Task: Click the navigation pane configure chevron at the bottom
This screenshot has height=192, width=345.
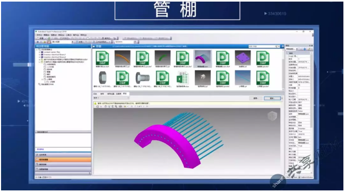Action: tap(90, 173)
